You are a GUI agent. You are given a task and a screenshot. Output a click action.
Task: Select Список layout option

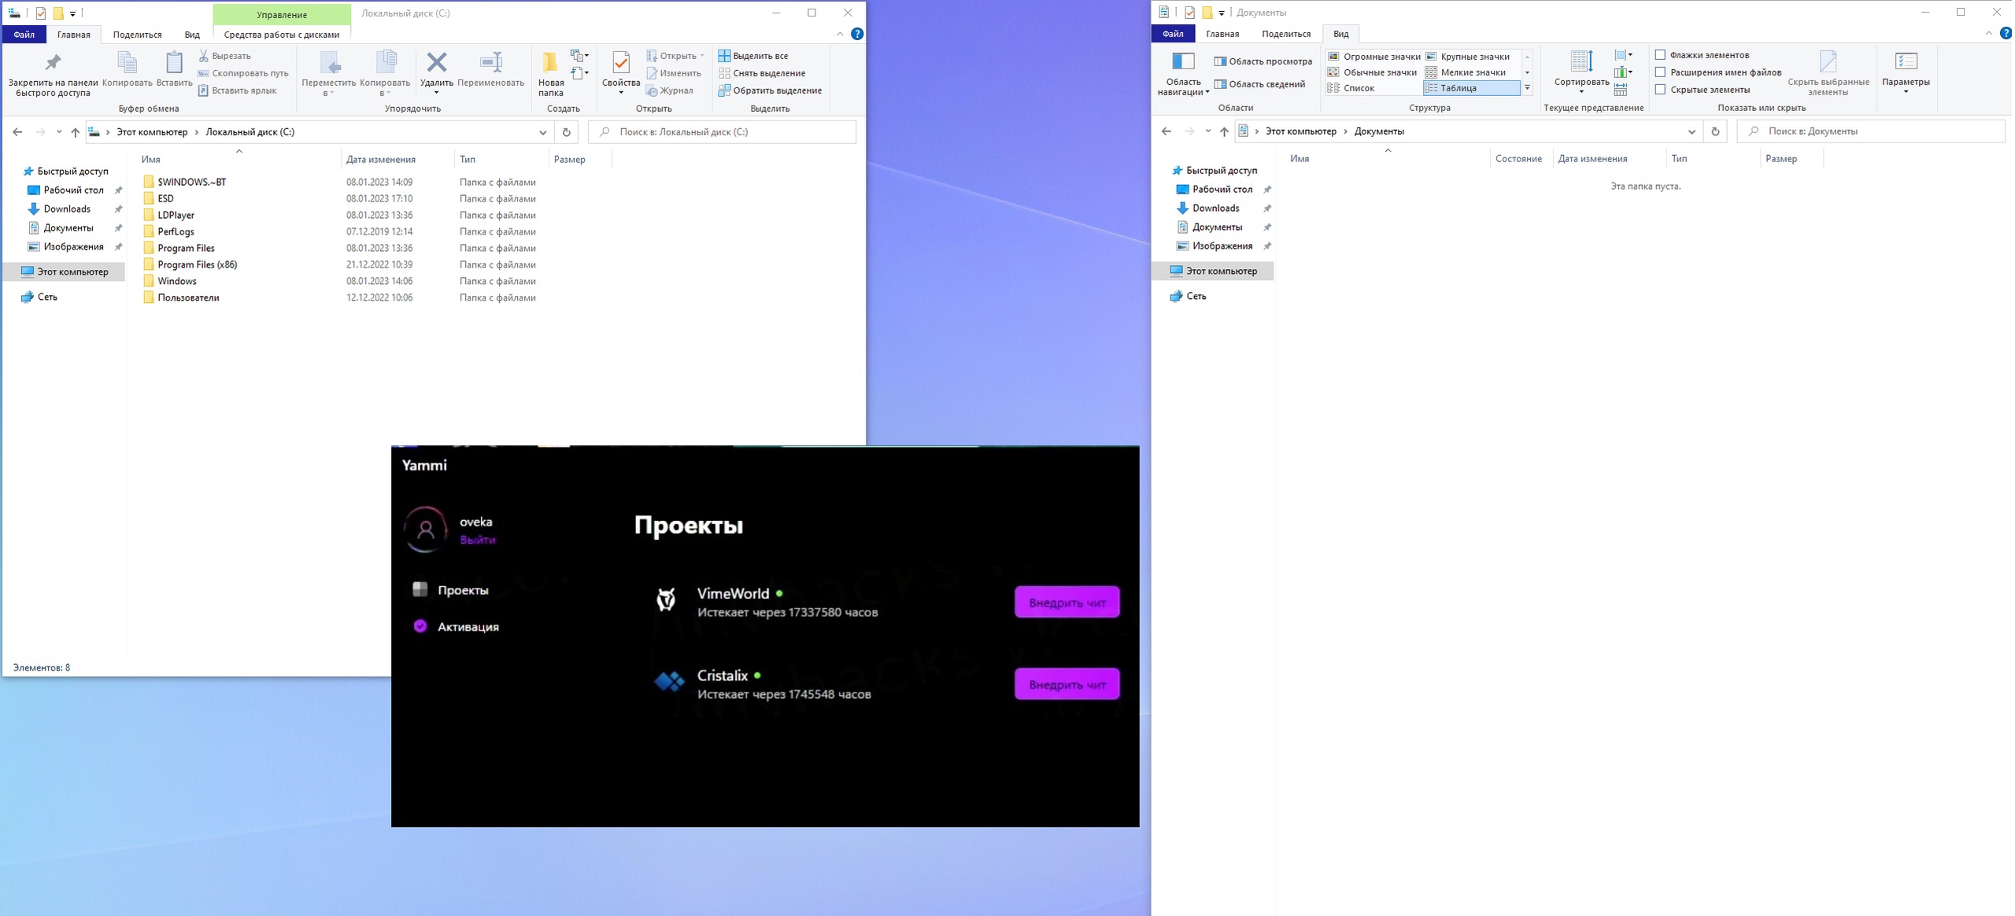[1351, 88]
